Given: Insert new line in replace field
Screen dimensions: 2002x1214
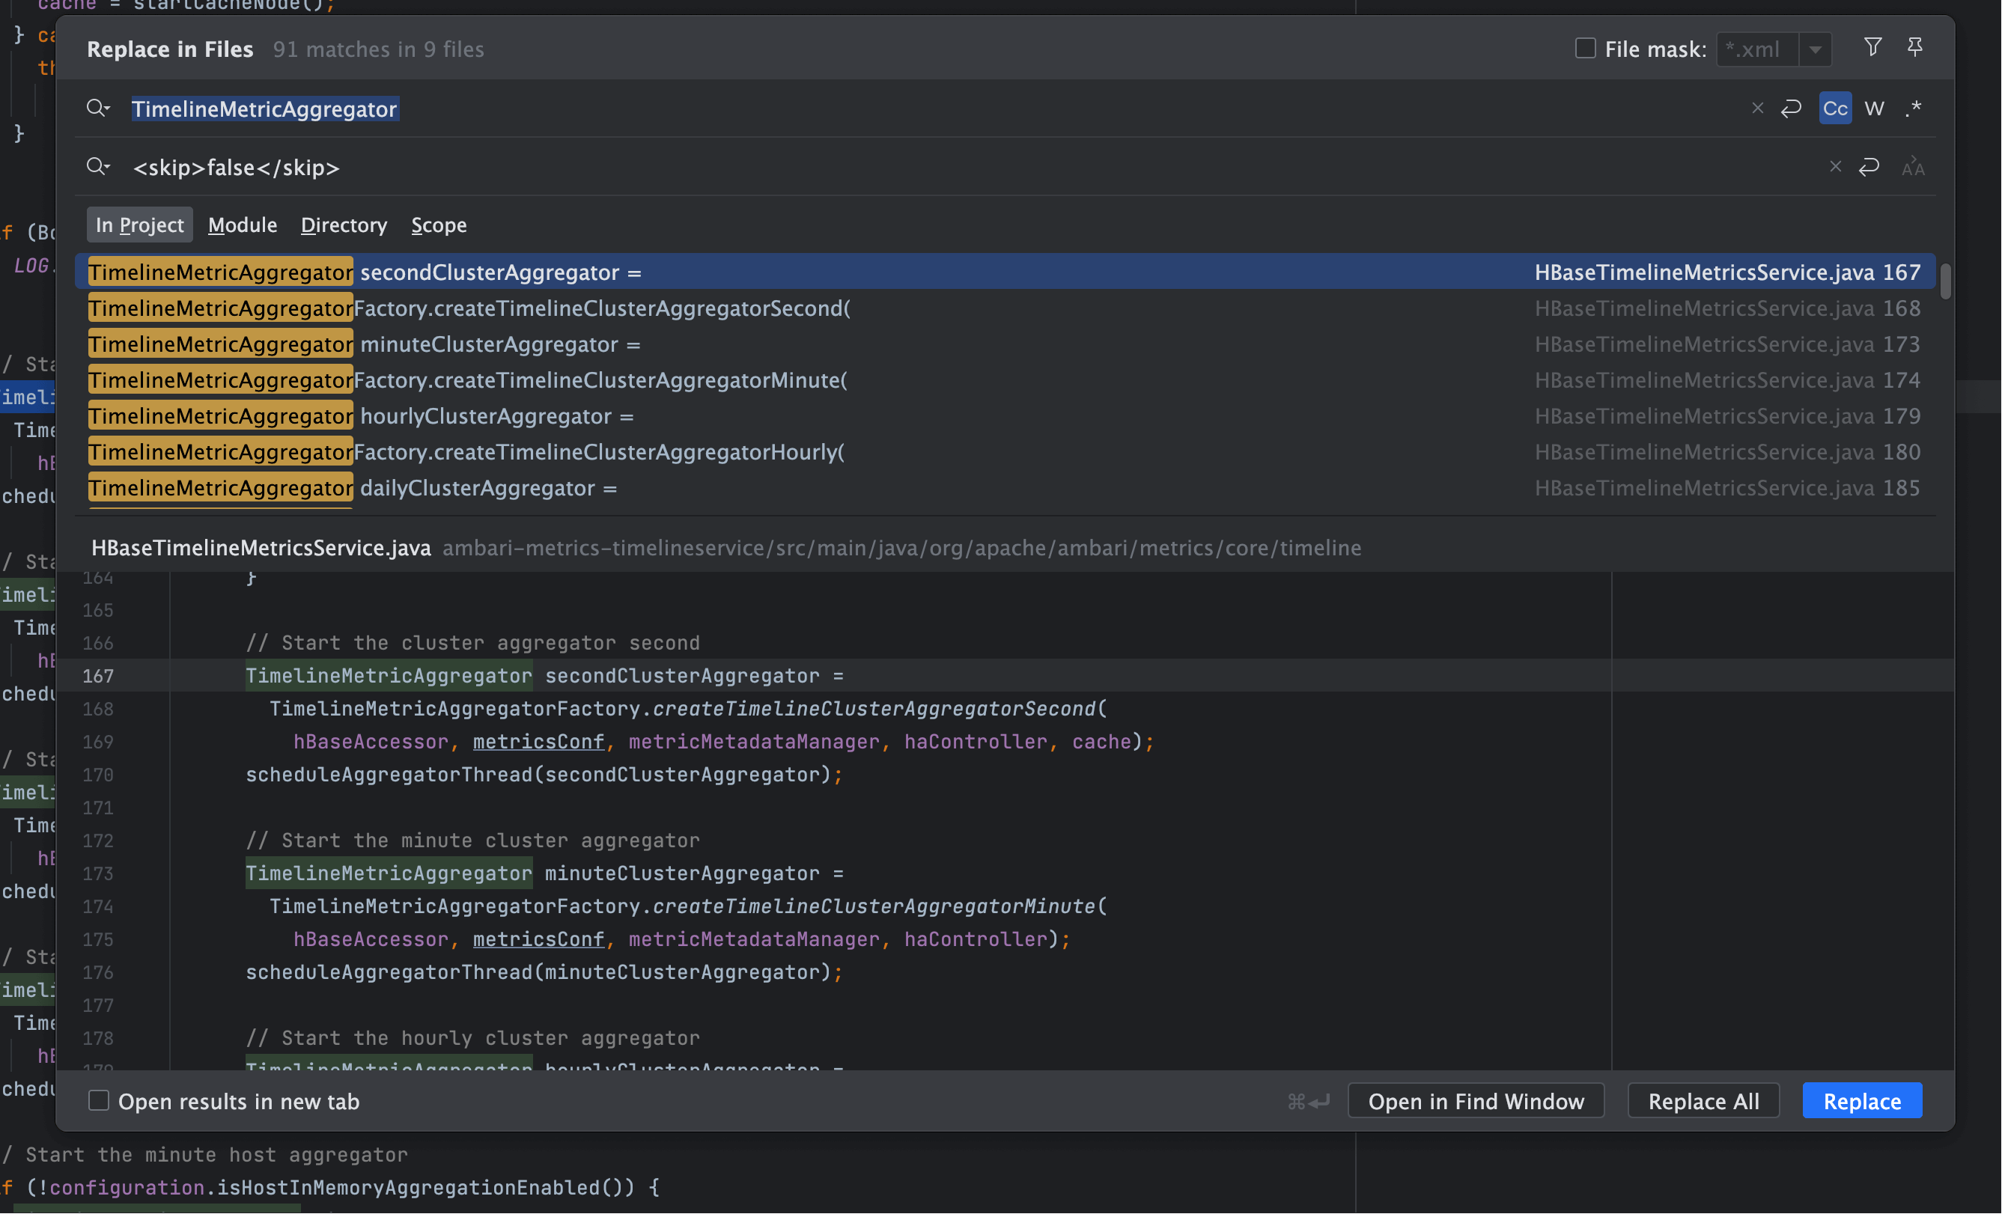Looking at the screenshot, I should pyautogui.click(x=1869, y=166).
